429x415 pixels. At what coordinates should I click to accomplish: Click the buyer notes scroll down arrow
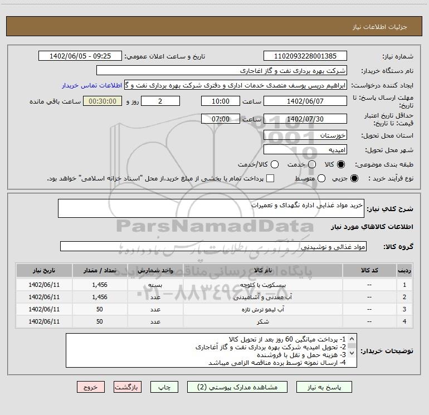[352, 353]
